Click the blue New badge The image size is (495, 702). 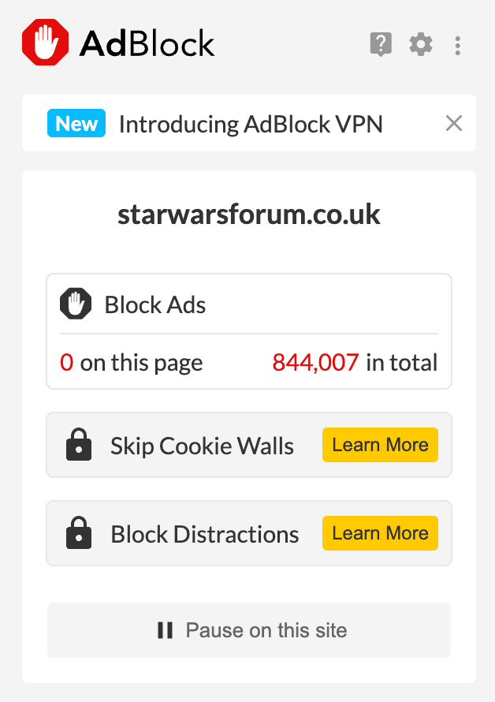(76, 123)
